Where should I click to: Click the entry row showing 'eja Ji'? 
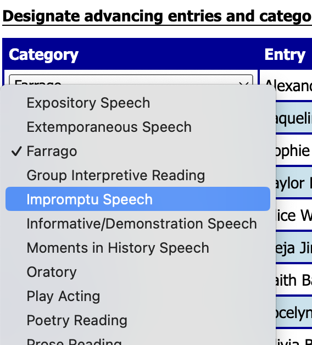coord(294,248)
